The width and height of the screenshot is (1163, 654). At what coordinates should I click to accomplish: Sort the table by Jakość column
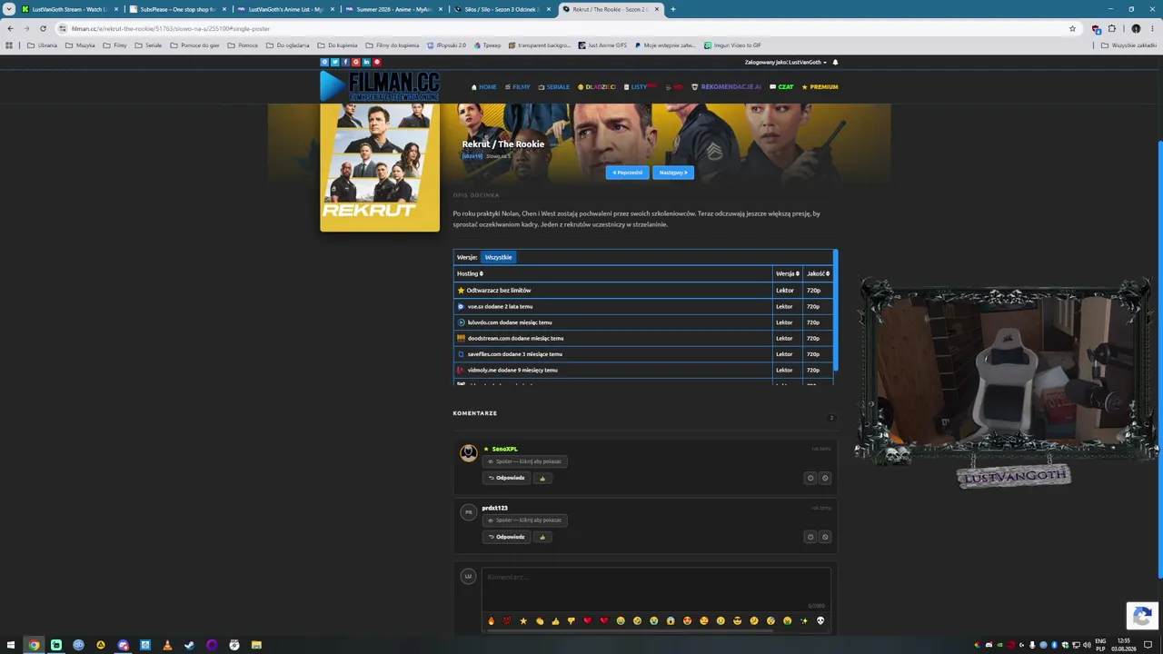point(818,273)
